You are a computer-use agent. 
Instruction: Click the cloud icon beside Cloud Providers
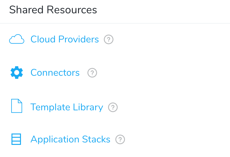17,39
